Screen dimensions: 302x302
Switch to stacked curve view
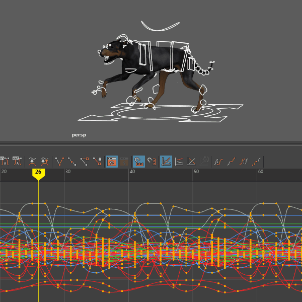(x=179, y=162)
